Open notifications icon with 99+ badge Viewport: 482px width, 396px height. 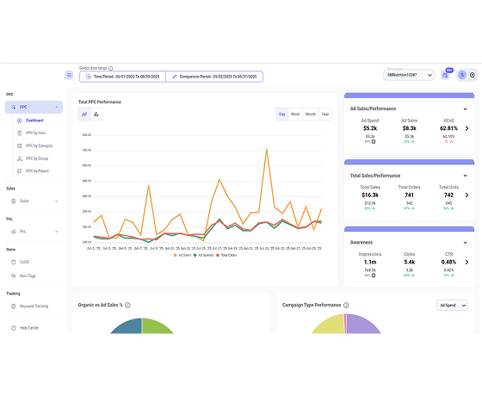click(x=445, y=75)
